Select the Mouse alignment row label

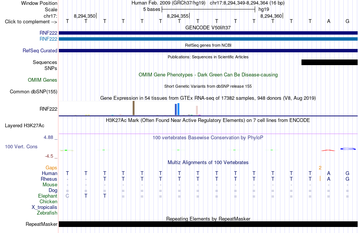(50, 185)
